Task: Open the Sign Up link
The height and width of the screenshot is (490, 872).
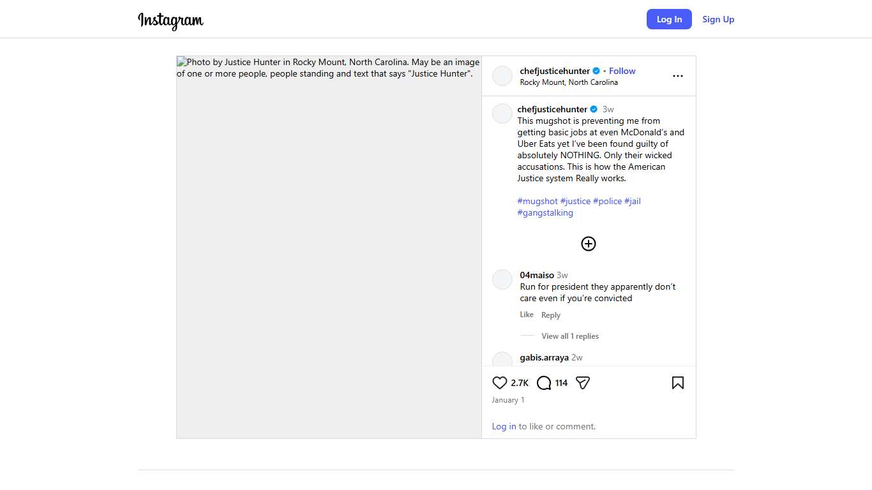Action: coord(718,19)
